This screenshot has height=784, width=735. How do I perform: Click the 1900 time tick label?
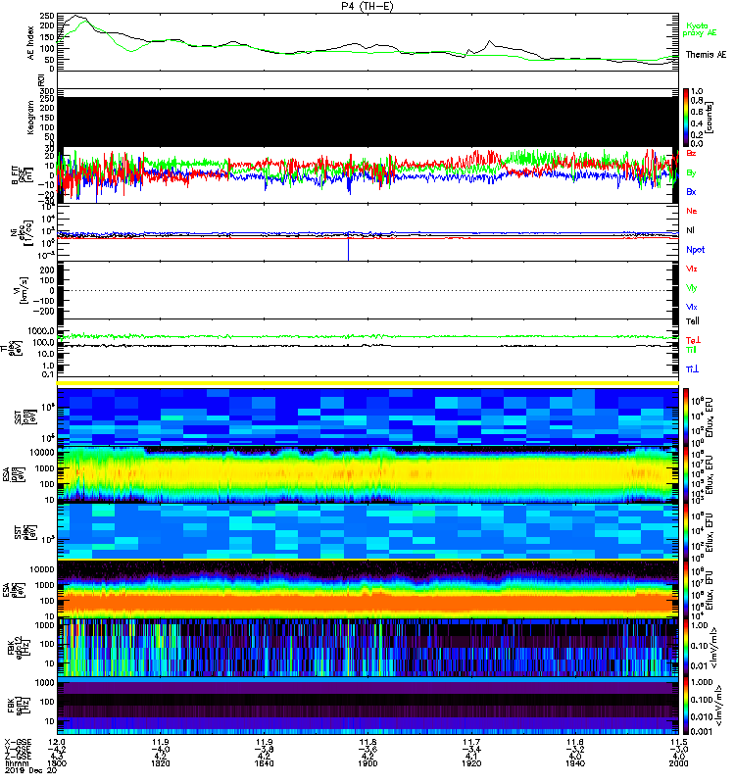367,763
